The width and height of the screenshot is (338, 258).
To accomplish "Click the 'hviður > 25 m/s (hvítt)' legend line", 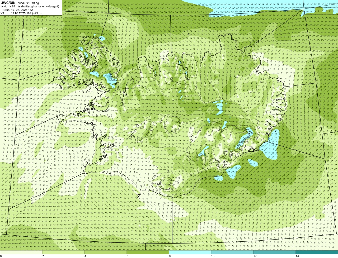I will point(30,6).
